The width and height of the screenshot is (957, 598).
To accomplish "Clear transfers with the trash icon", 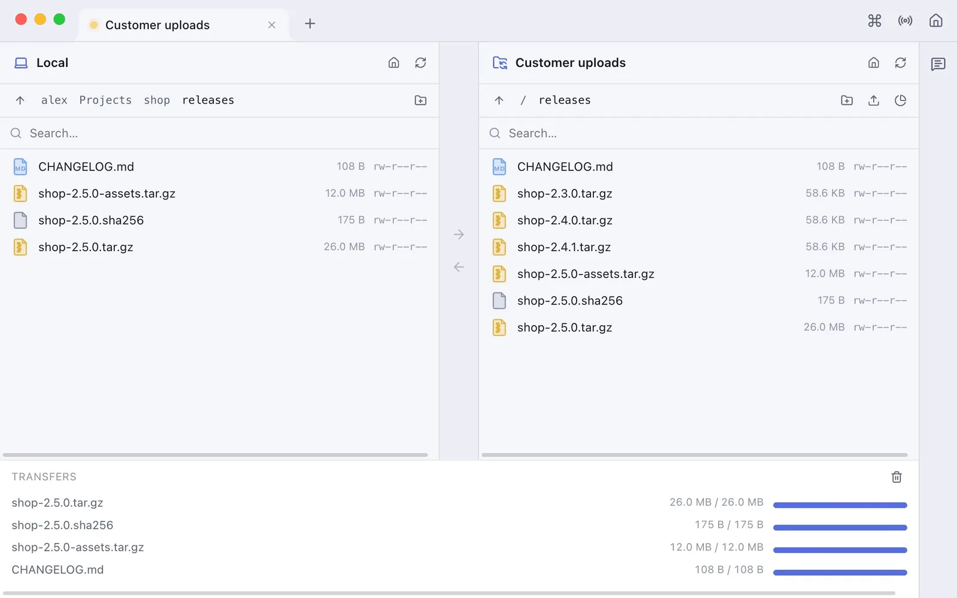I will pyautogui.click(x=897, y=477).
